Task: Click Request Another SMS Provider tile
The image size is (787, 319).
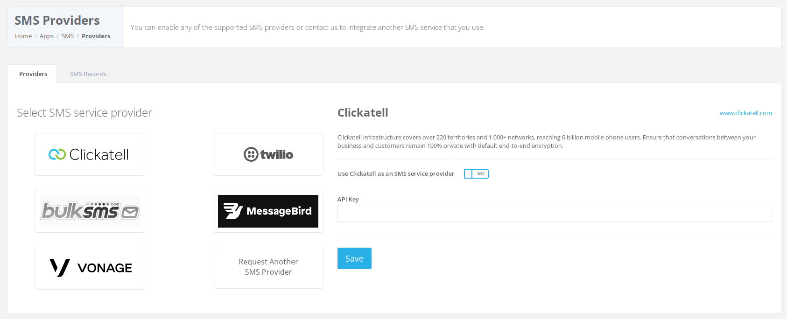Action: [x=268, y=268]
